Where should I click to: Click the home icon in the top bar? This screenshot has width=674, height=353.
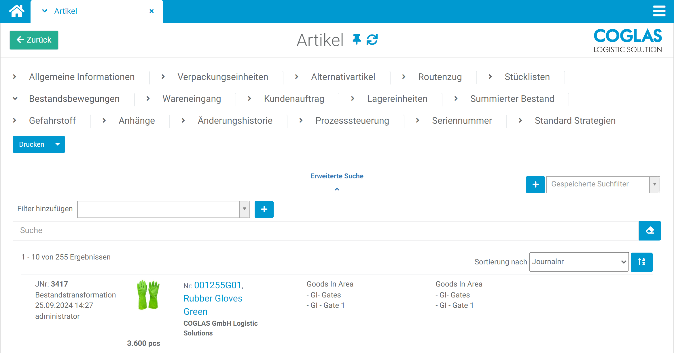click(16, 11)
